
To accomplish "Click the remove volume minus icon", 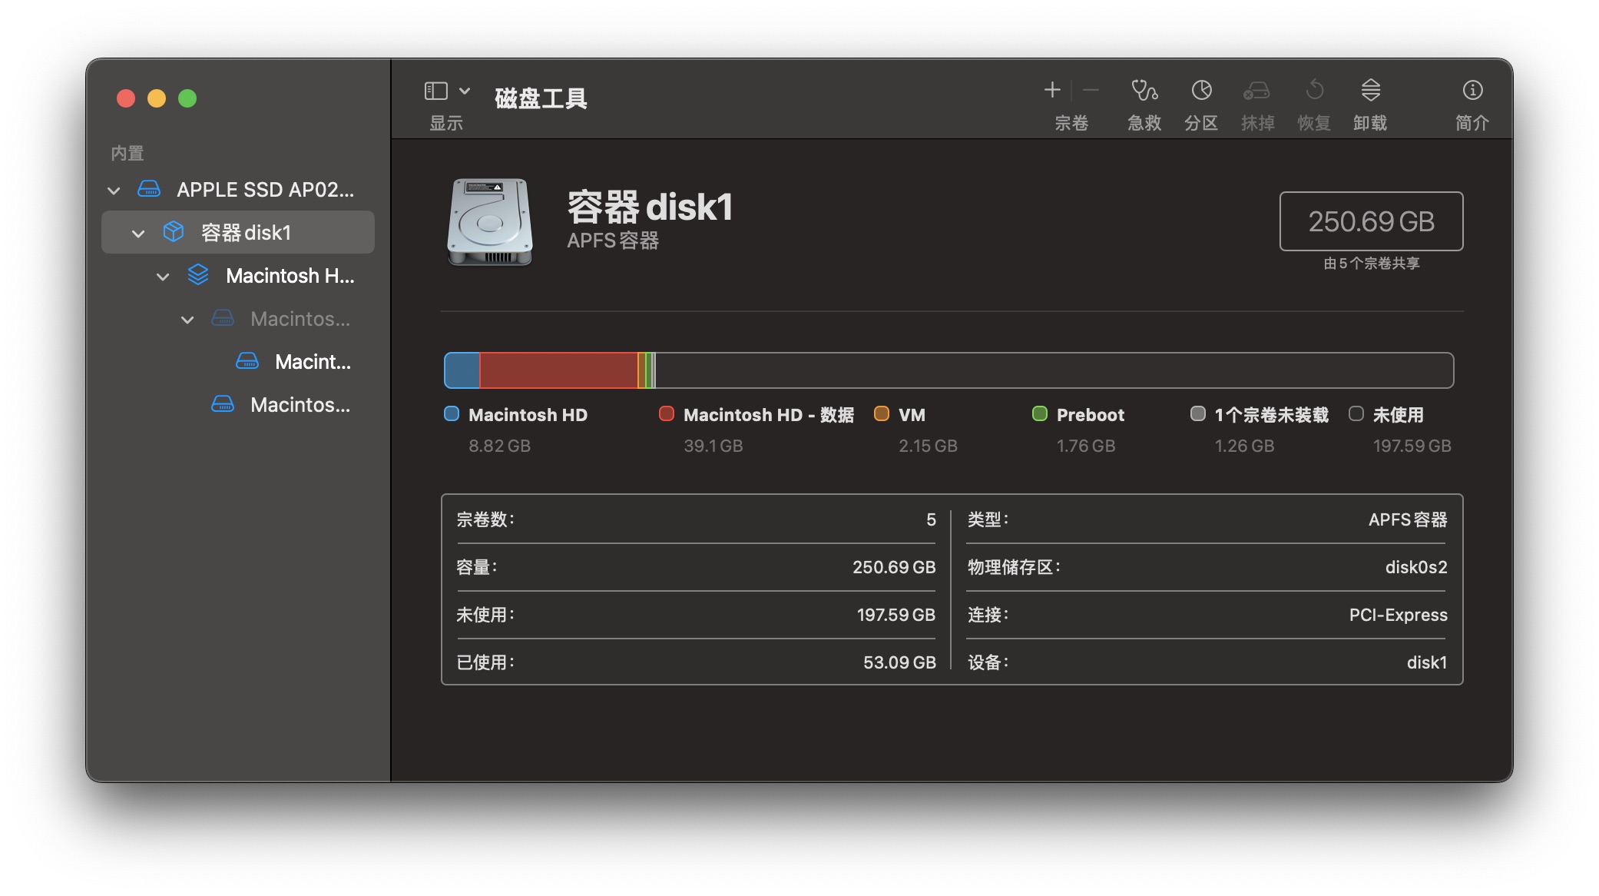I will pos(1091,91).
